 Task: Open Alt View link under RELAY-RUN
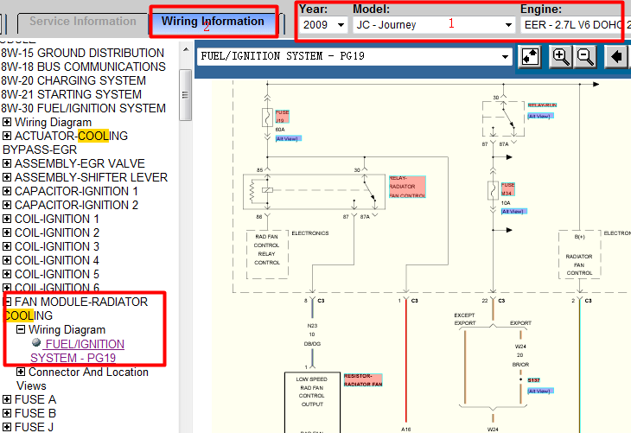point(540,117)
